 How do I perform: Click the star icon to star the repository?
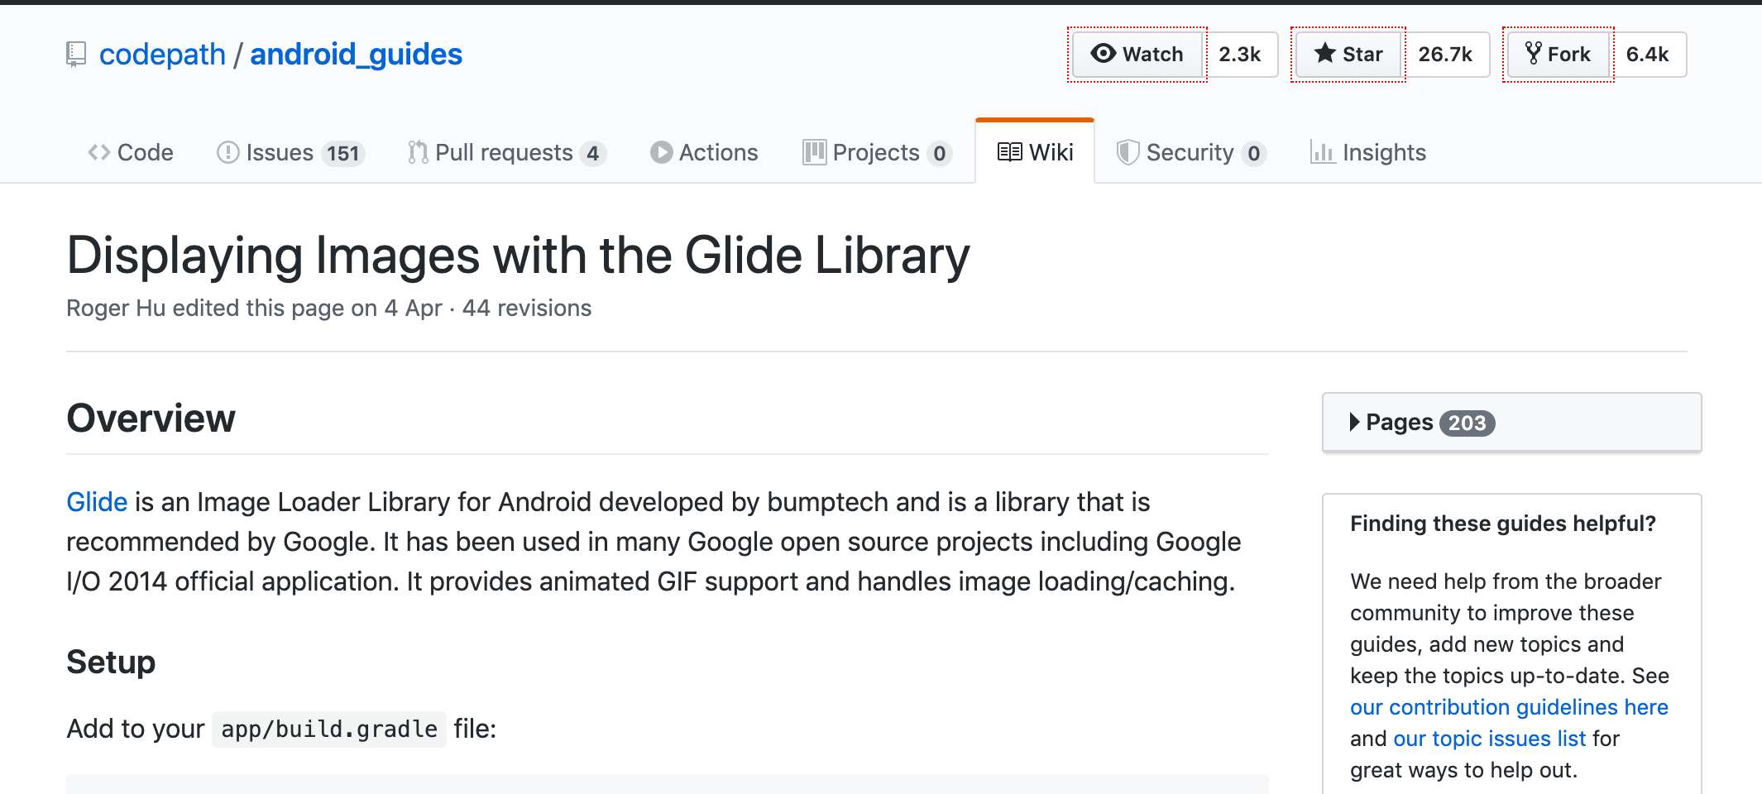coord(1324,54)
